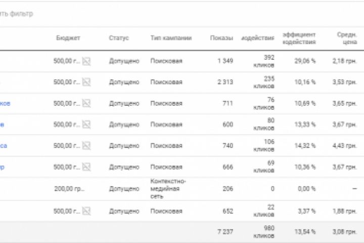Open campaign link in the 666 impressions row
The image size is (364, 243).
coord(3,167)
